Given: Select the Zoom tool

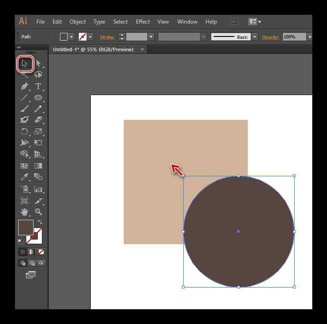Looking at the screenshot, I should pyautogui.click(x=38, y=212).
